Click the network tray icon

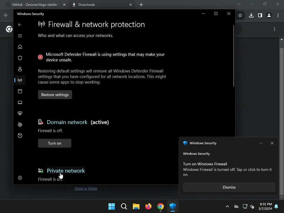point(245,206)
